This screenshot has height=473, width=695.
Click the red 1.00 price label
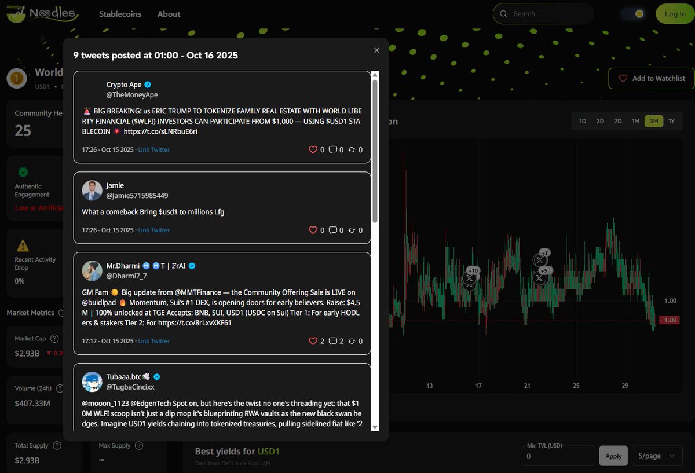click(x=668, y=320)
